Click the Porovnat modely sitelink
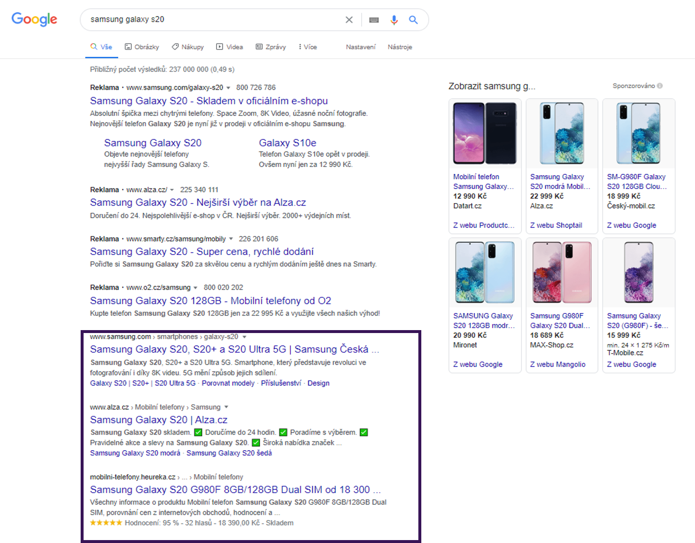Viewport: 695px width, 543px height. 228,383
